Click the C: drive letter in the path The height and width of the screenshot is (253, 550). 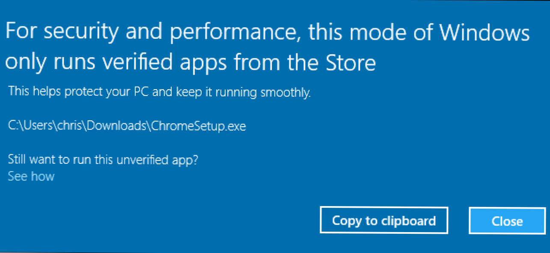coord(14,126)
